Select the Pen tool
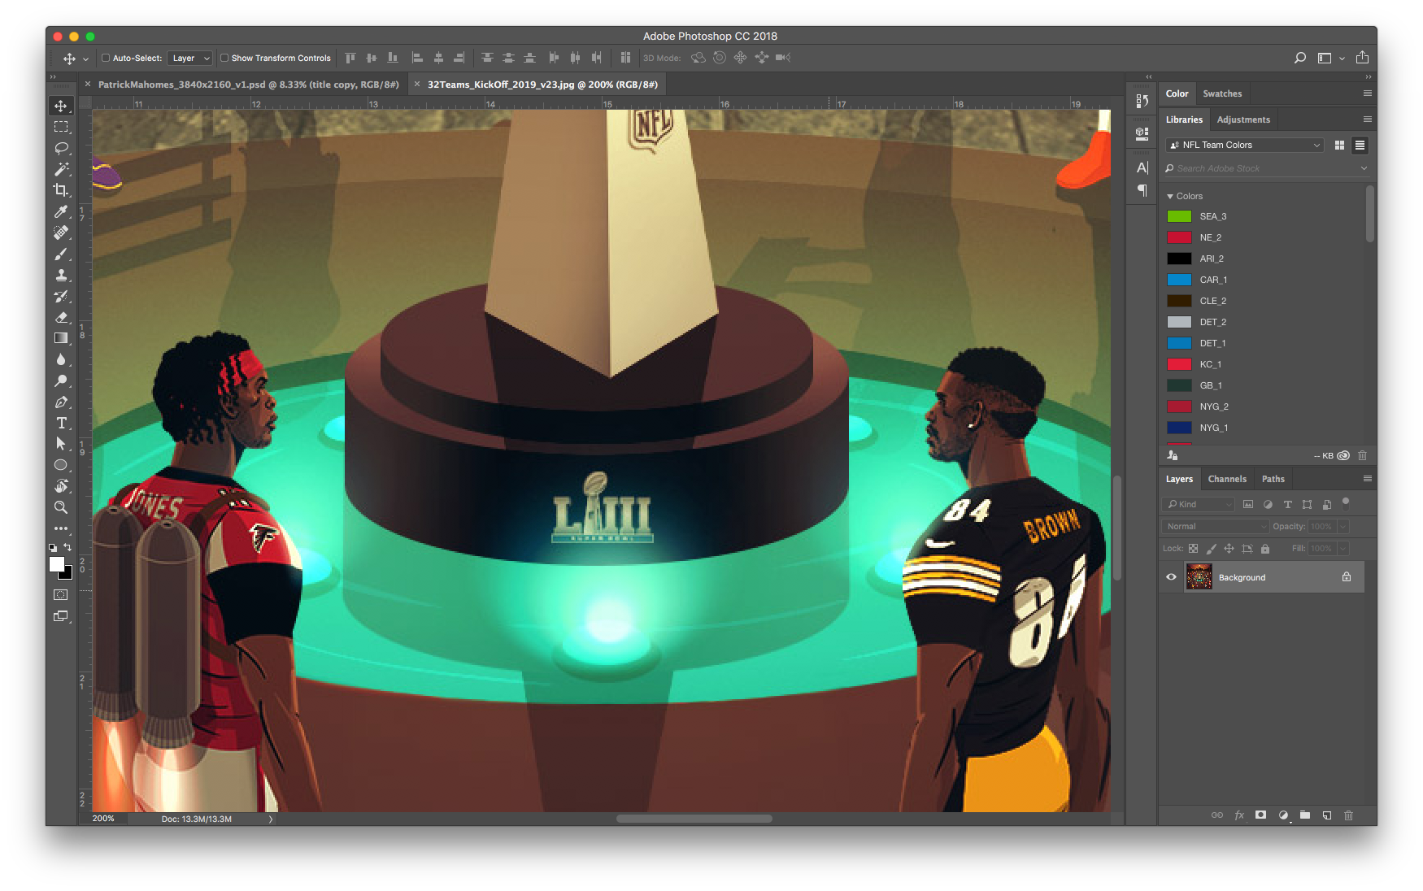The height and width of the screenshot is (891, 1423). [x=61, y=402]
